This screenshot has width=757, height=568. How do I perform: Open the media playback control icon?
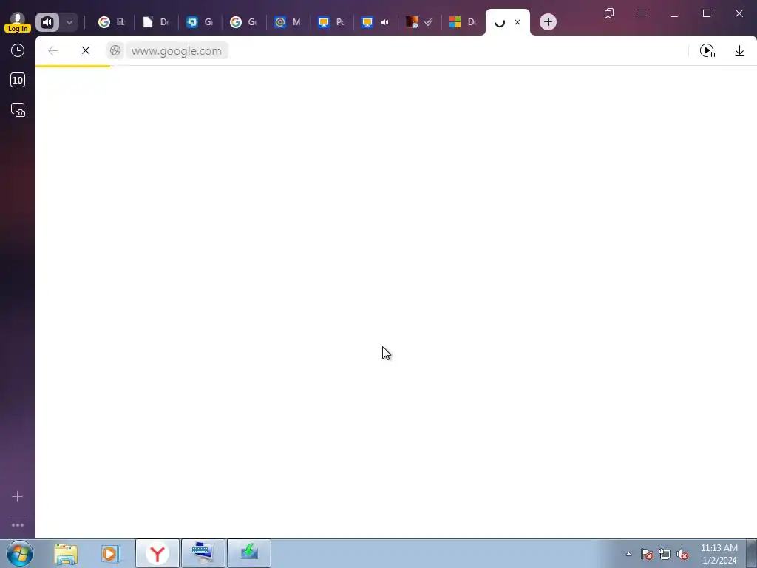(707, 51)
